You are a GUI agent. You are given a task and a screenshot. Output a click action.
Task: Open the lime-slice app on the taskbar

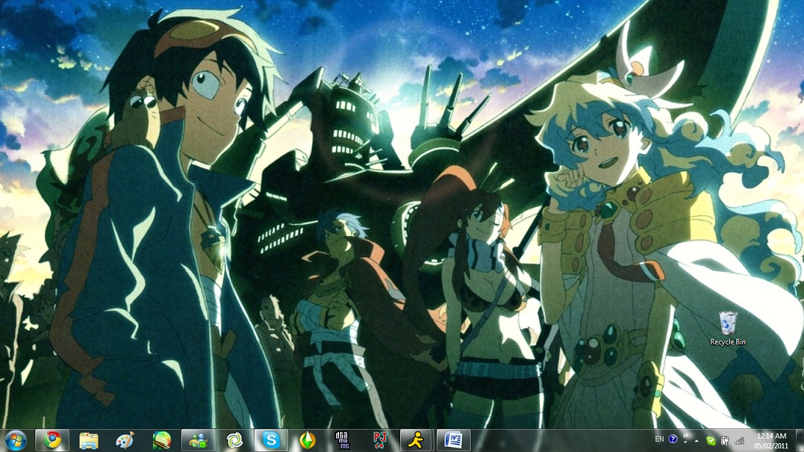[162, 440]
